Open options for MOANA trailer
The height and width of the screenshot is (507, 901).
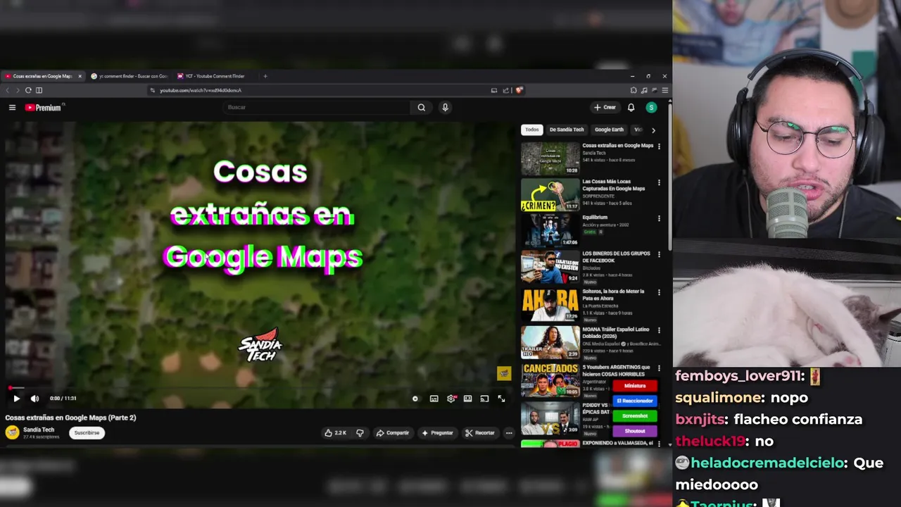point(659,330)
